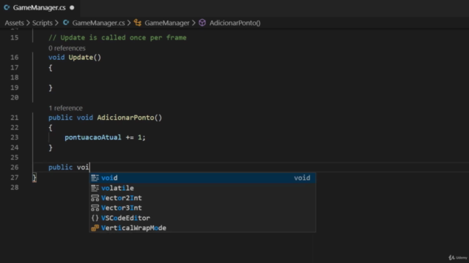Click line number 28 in the gutter

click(x=15, y=187)
